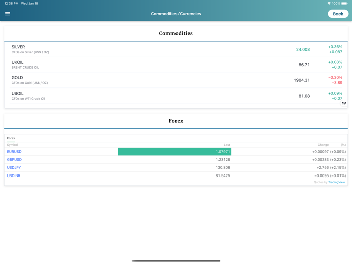352x264 pixels.
Task: Select the Forex tab
Action: pyautogui.click(x=11, y=138)
